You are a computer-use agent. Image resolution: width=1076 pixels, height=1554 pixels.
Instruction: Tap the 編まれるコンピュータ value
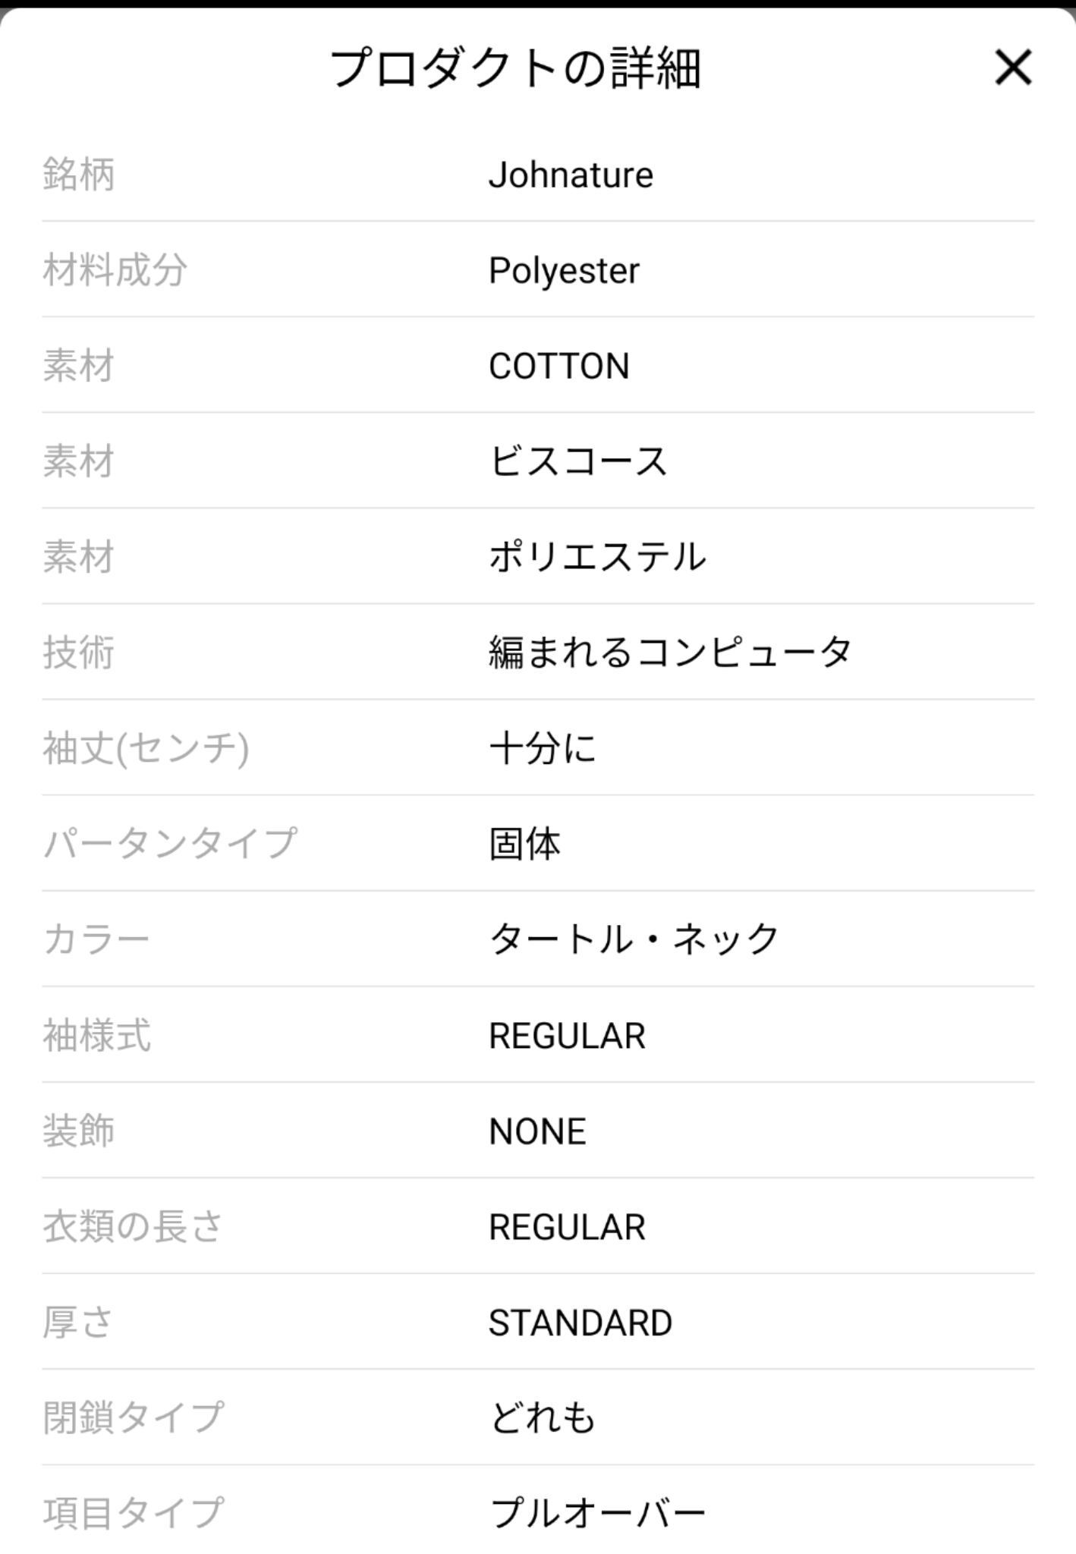(x=670, y=653)
